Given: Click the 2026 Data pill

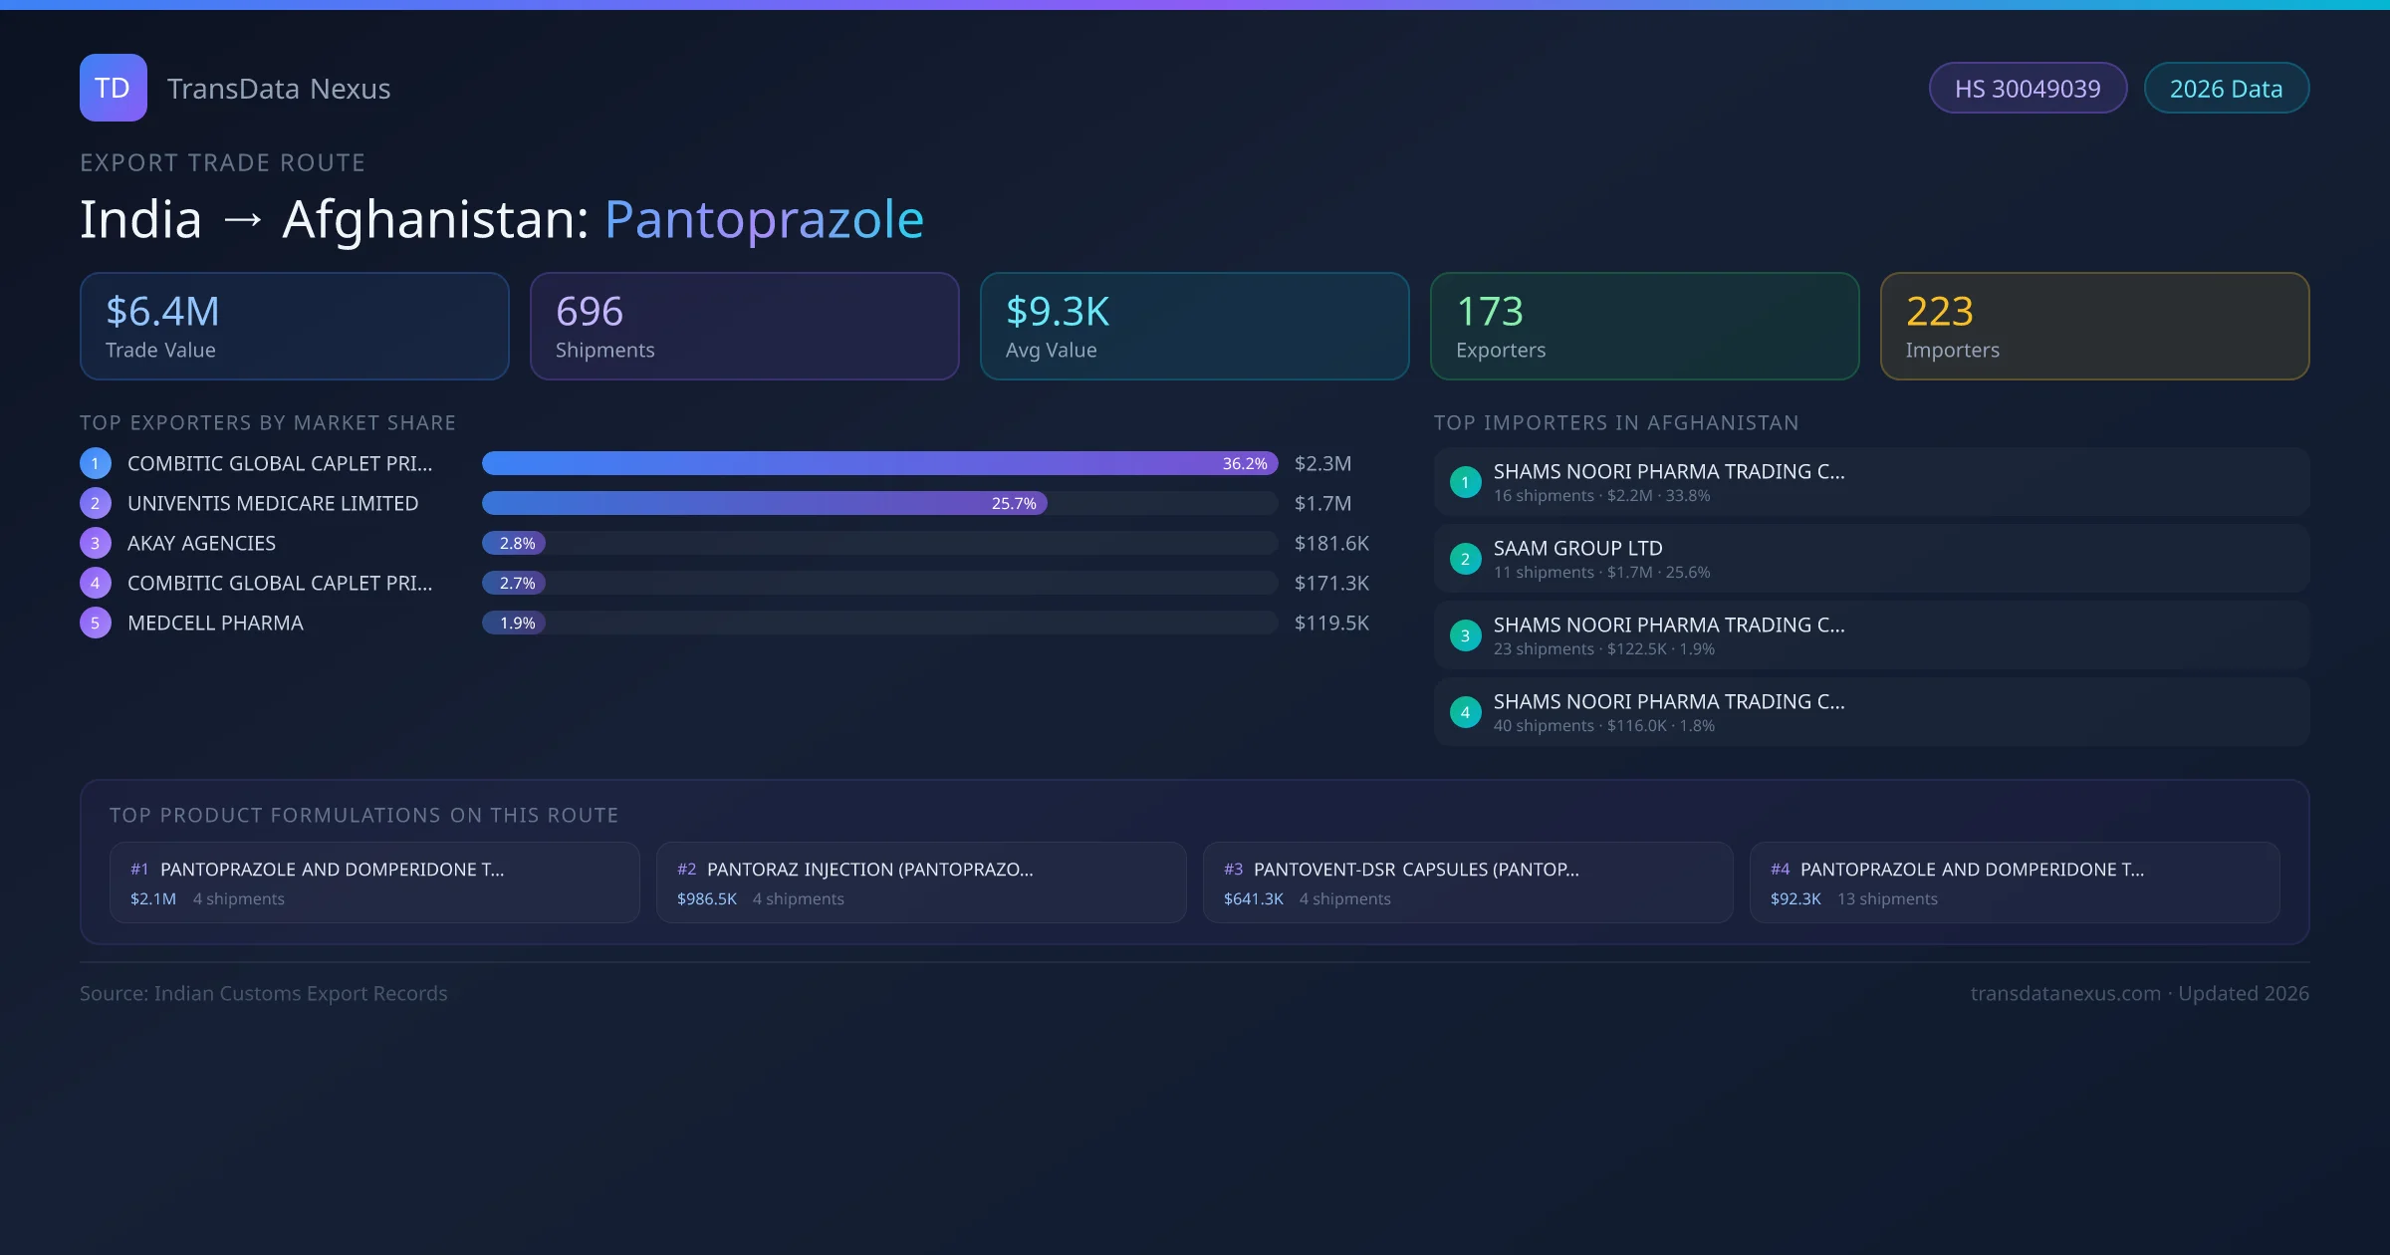Looking at the screenshot, I should coord(2225,89).
